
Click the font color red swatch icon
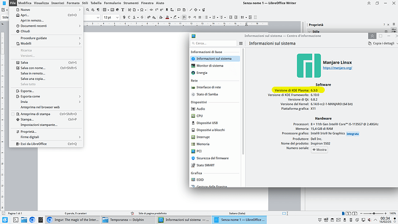point(167,17)
